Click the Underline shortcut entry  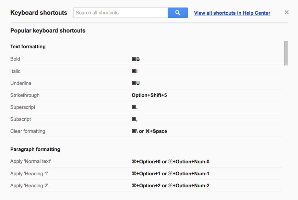pyautogui.click(x=146, y=83)
